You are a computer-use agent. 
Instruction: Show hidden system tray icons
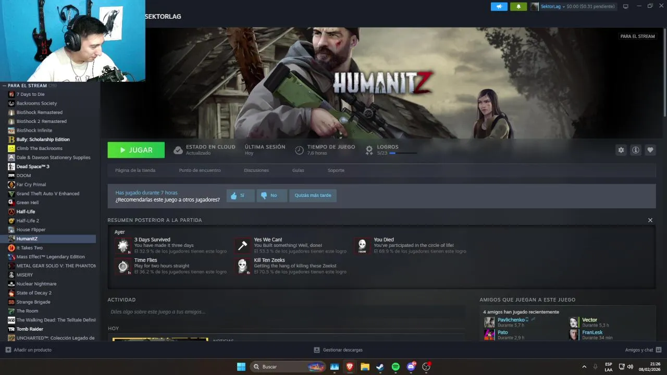(584, 367)
